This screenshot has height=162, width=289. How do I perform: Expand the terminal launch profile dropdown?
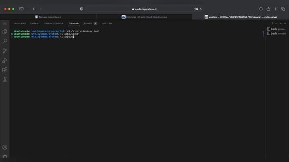pyautogui.click(x=276, y=23)
